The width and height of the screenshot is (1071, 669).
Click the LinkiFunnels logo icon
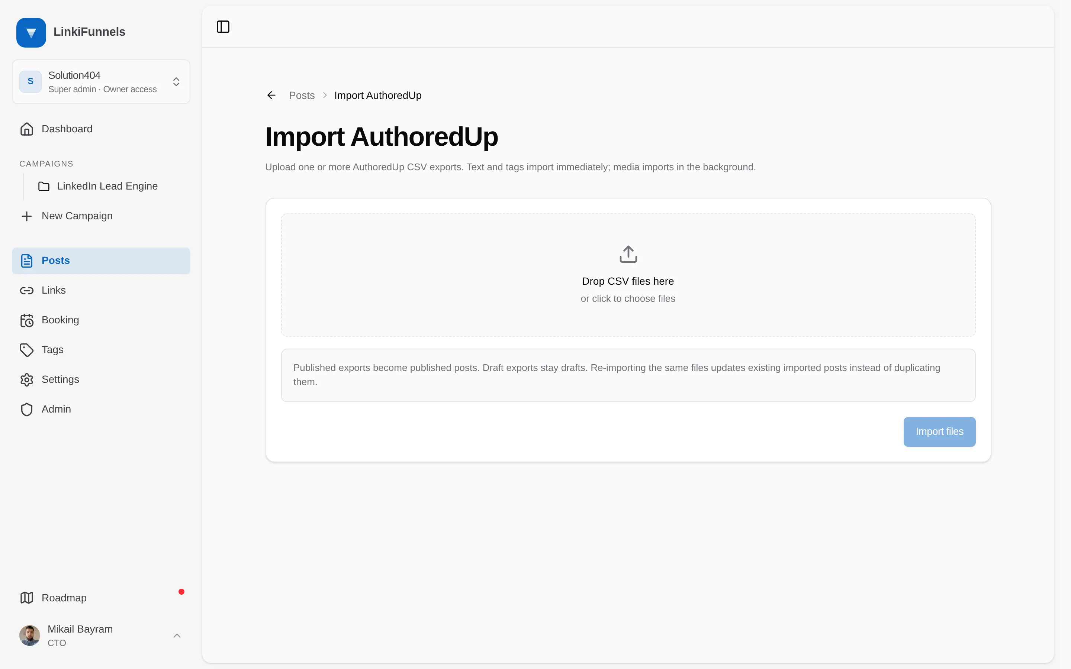31,32
